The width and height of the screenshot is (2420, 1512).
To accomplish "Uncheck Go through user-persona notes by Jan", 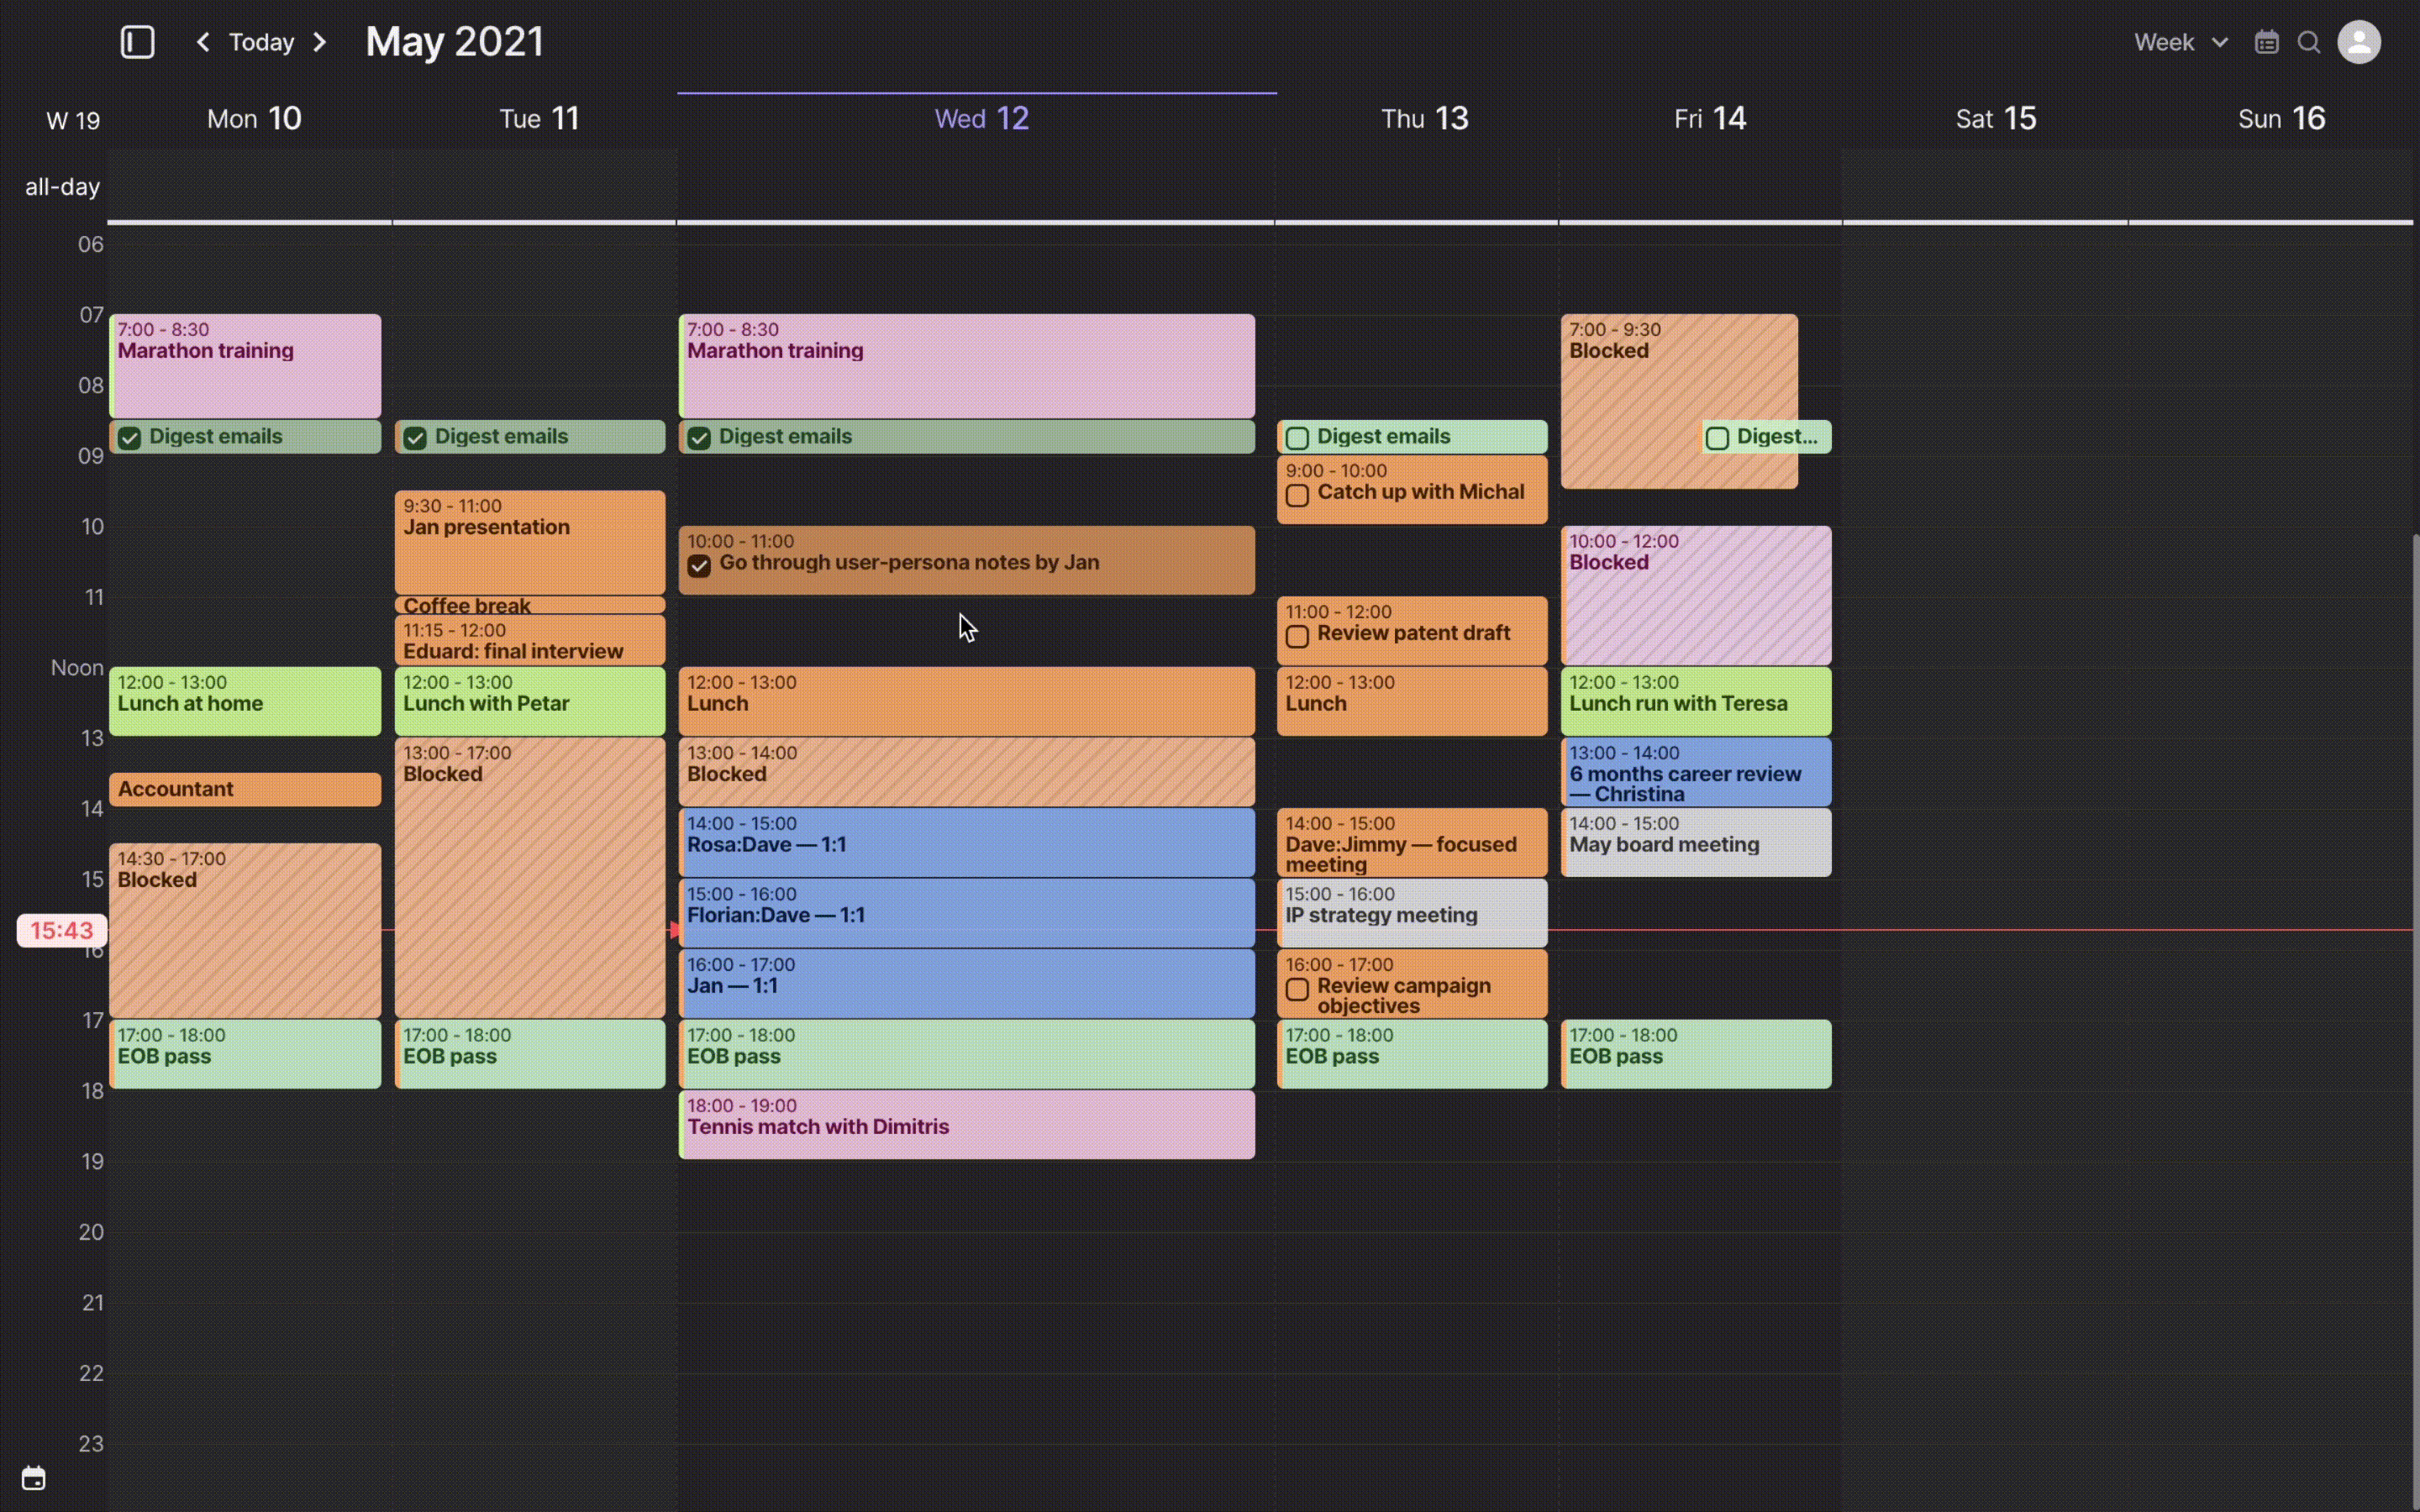I will point(698,565).
